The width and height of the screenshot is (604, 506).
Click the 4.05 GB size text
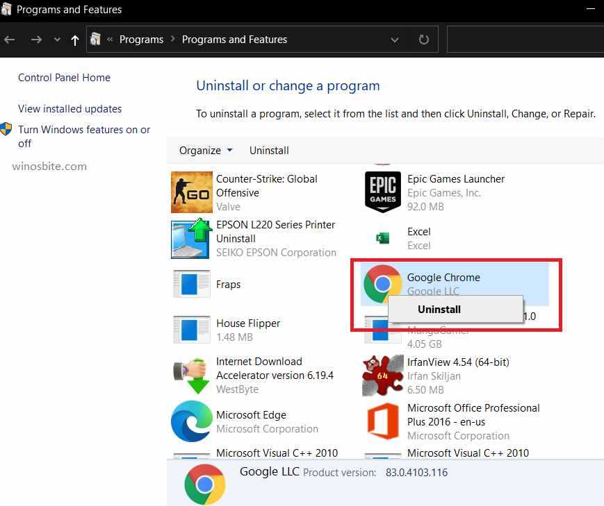(x=425, y=344)
